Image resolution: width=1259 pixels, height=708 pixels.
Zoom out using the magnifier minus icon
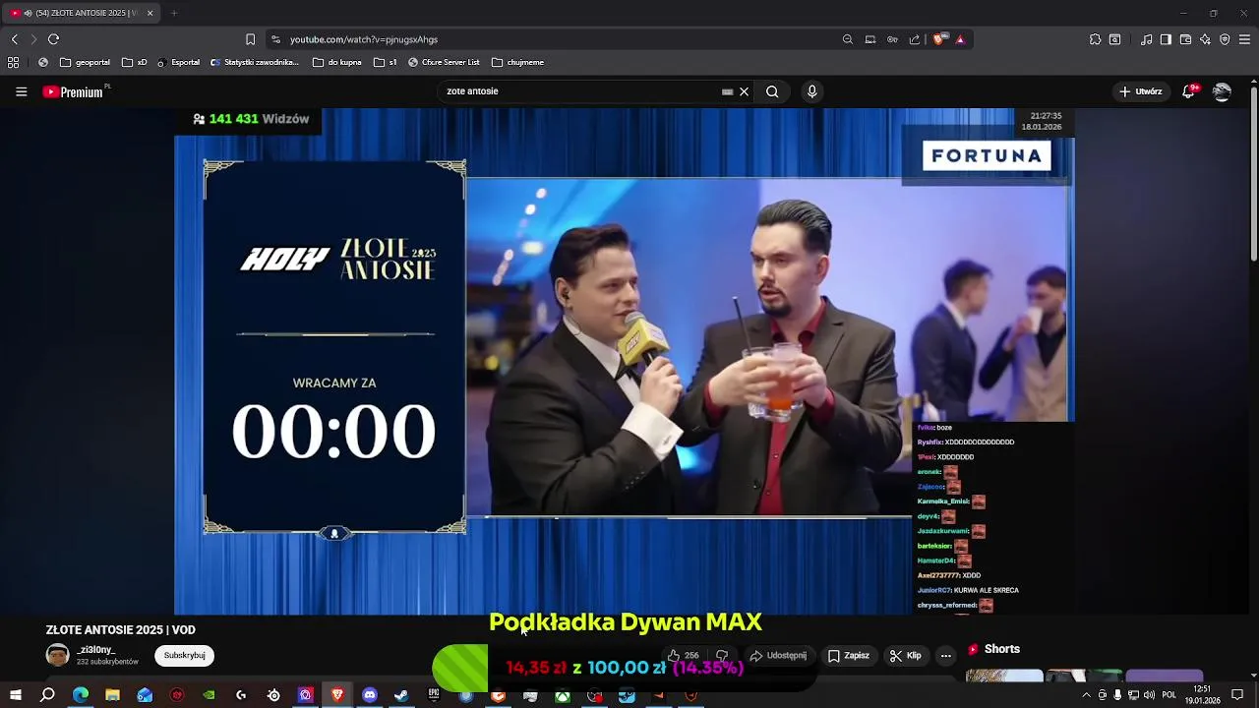(x=848, y=39)
